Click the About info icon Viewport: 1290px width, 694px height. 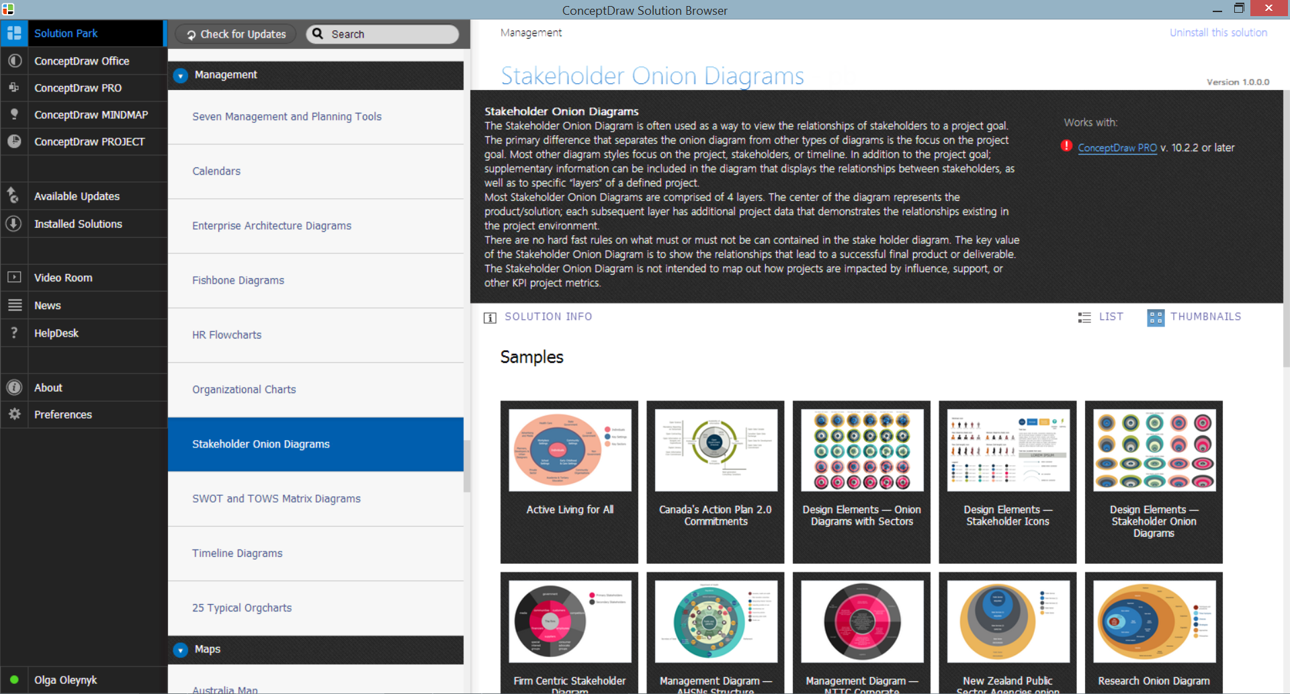point(14,387)
